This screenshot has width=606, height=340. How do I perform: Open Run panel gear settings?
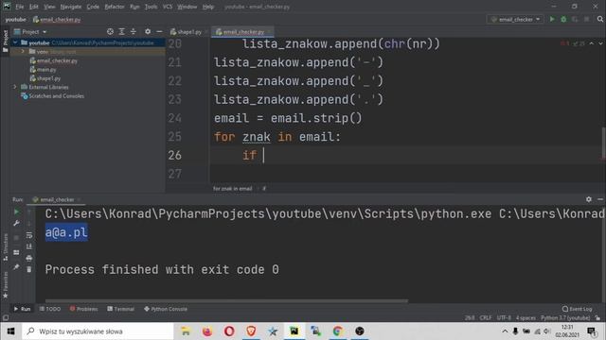click(589, 199)
